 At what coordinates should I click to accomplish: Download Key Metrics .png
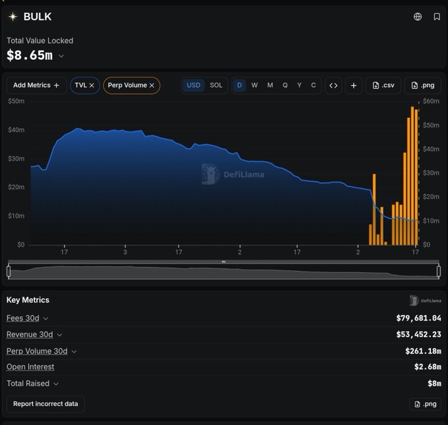point(425,404)
